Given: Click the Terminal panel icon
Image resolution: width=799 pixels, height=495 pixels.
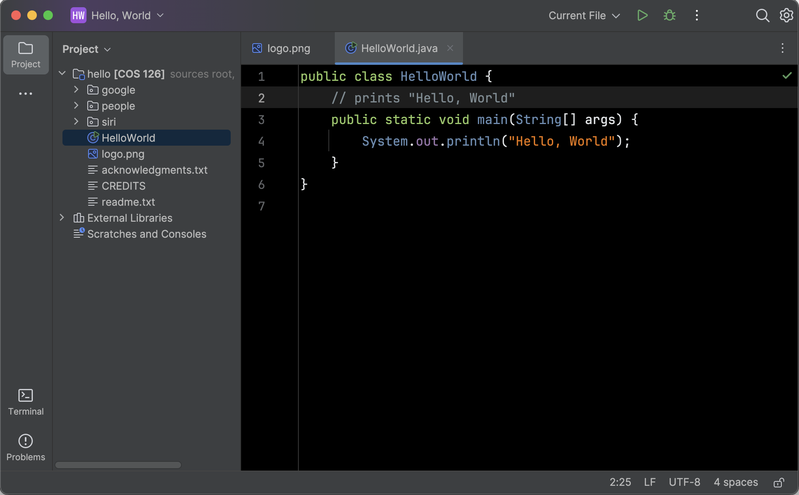Looking at the screenshot, I should coord(25,395).
